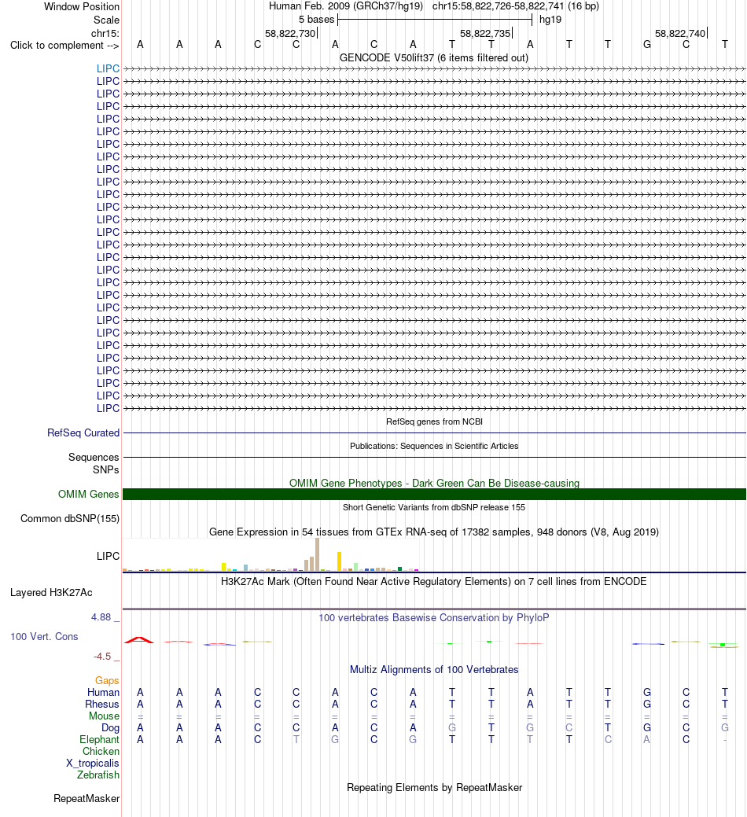Open 'Gene Expression in 54 tissues from GTEx' title

[x=434, y=532]
